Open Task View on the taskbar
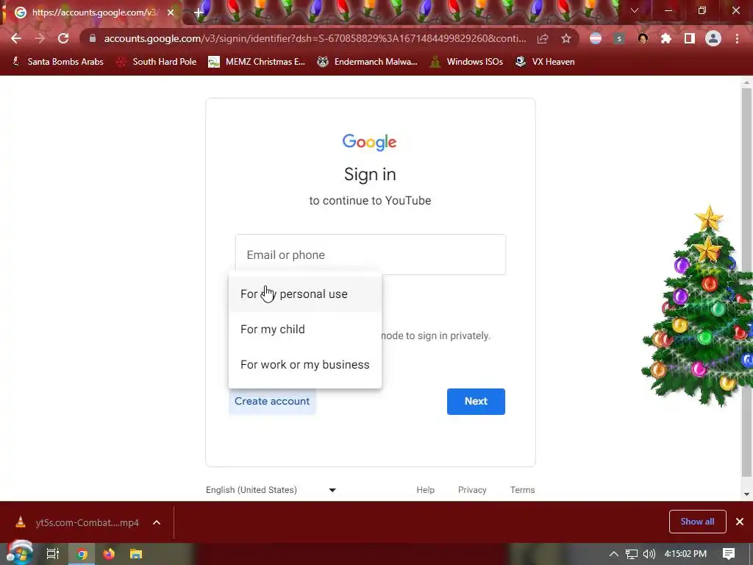 tap(53, 554)
